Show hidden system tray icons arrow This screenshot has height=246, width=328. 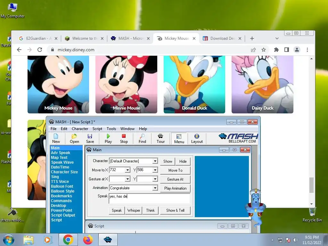click(272, 240)
